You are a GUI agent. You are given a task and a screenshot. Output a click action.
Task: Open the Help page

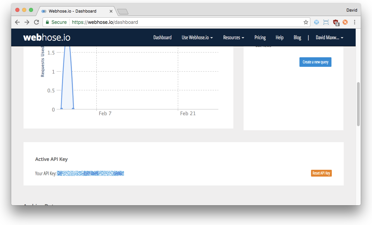click(x=279, y=37)
